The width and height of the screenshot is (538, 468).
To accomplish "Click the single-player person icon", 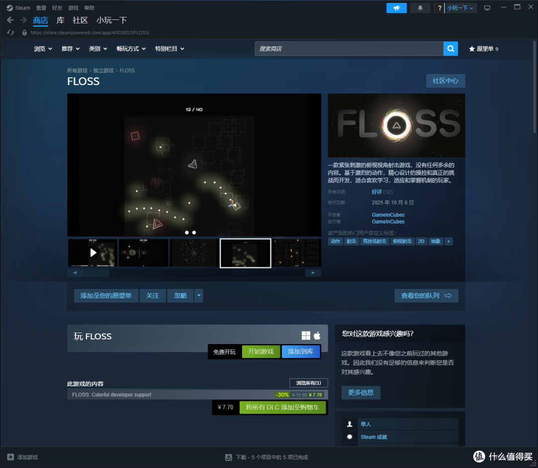I will pos(349,424).
